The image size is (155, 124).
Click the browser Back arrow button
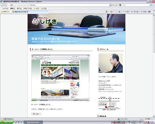[2, 5]
